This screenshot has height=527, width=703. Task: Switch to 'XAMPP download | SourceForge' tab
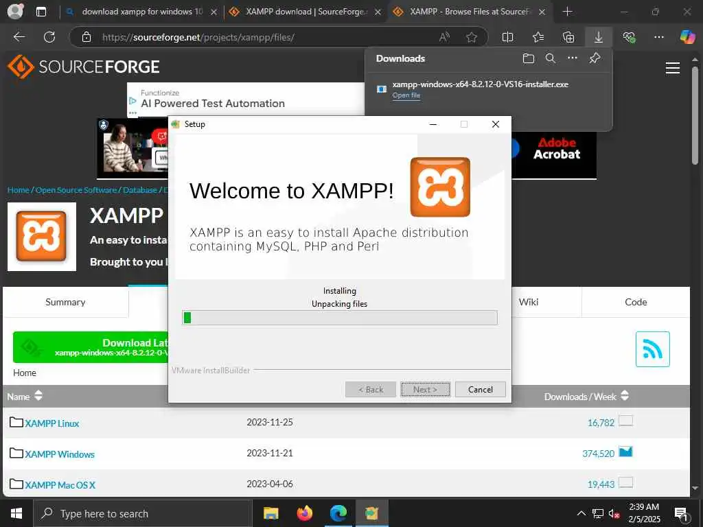point(306,12)
